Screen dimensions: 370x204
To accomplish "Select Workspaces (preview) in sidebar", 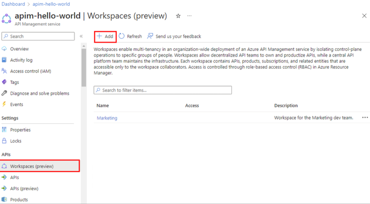I will pyautogui.click(x=39, y=166).
